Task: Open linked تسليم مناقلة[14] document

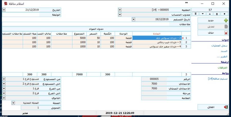Action: pos(218,79)
